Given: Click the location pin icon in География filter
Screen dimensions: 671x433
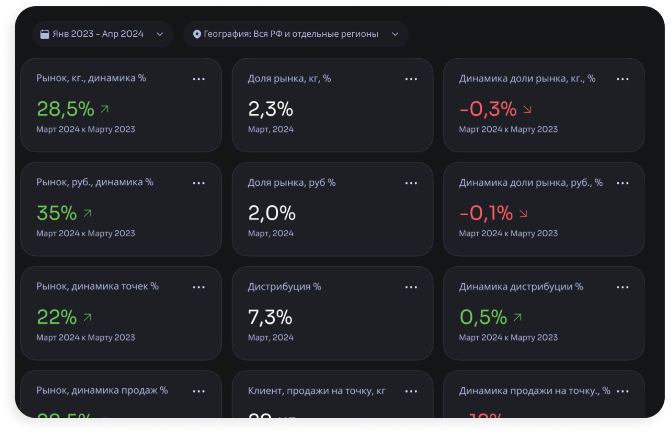Looking at the screenshot, I should [x=197, y=34].
